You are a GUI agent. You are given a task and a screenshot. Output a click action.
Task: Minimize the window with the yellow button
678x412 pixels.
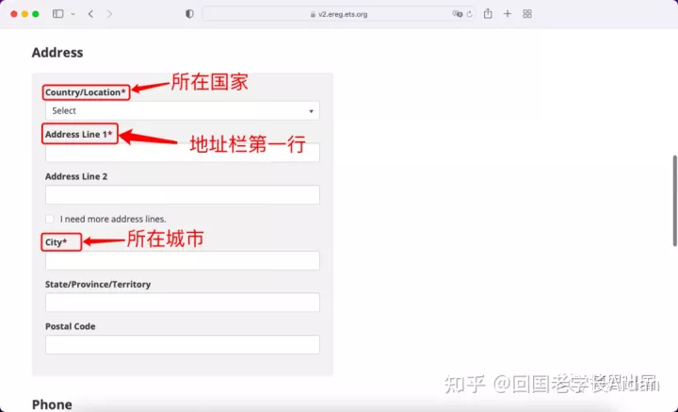(x=24, y=14)
